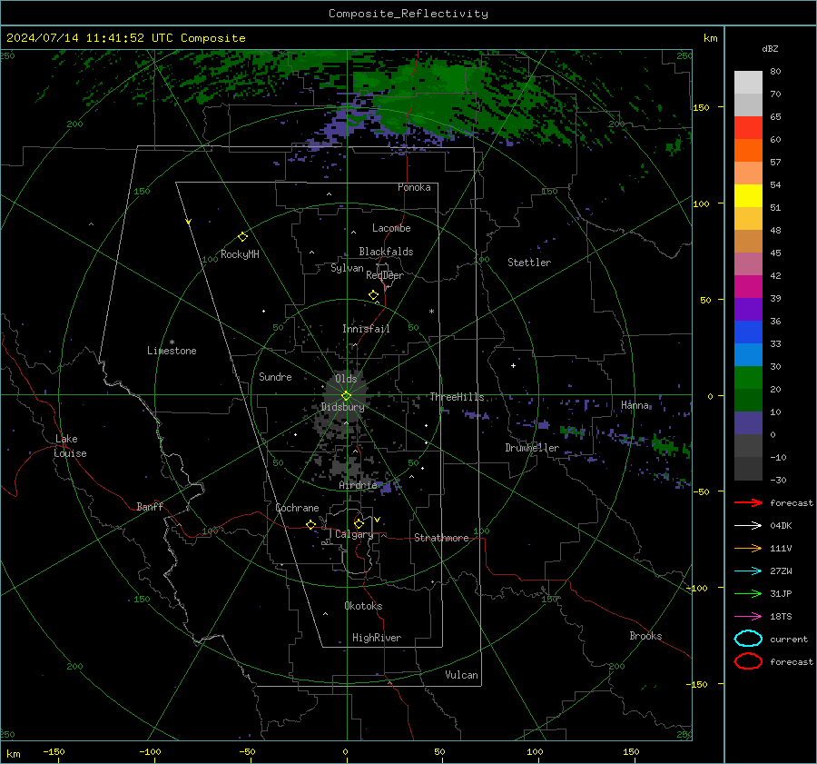Click the Okotoks map label

click(x=363, y=606)
